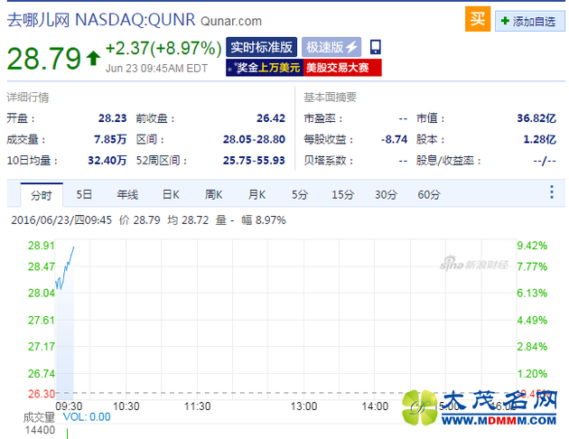
Task: Select the 5日 chart tab
Action: (x=84, y=195)
